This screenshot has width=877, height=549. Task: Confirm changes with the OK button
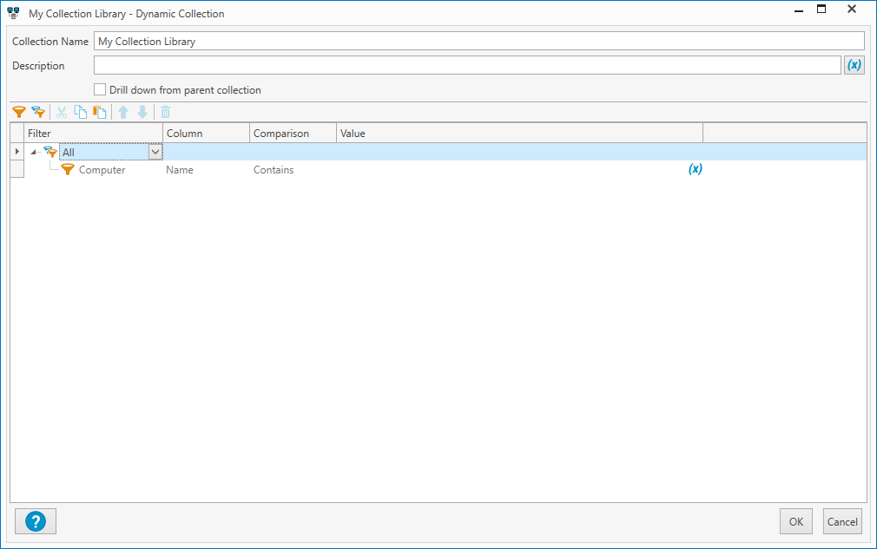(795, 521)
